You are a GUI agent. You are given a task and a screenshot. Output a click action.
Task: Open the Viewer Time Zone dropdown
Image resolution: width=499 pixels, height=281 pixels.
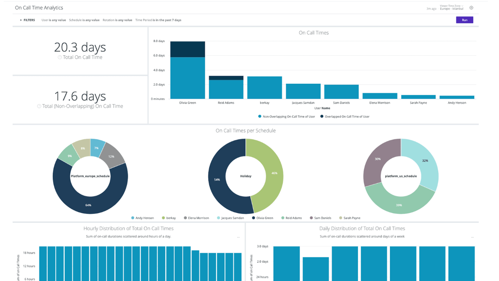[x=452, y=7]
